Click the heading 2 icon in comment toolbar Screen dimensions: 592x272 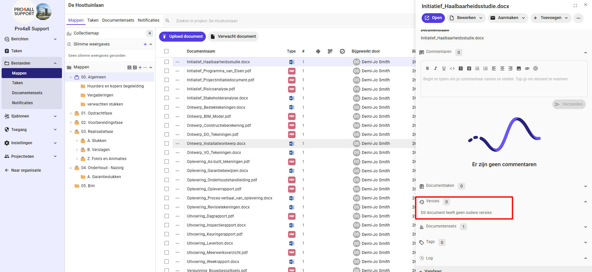(x=469, y=68)
